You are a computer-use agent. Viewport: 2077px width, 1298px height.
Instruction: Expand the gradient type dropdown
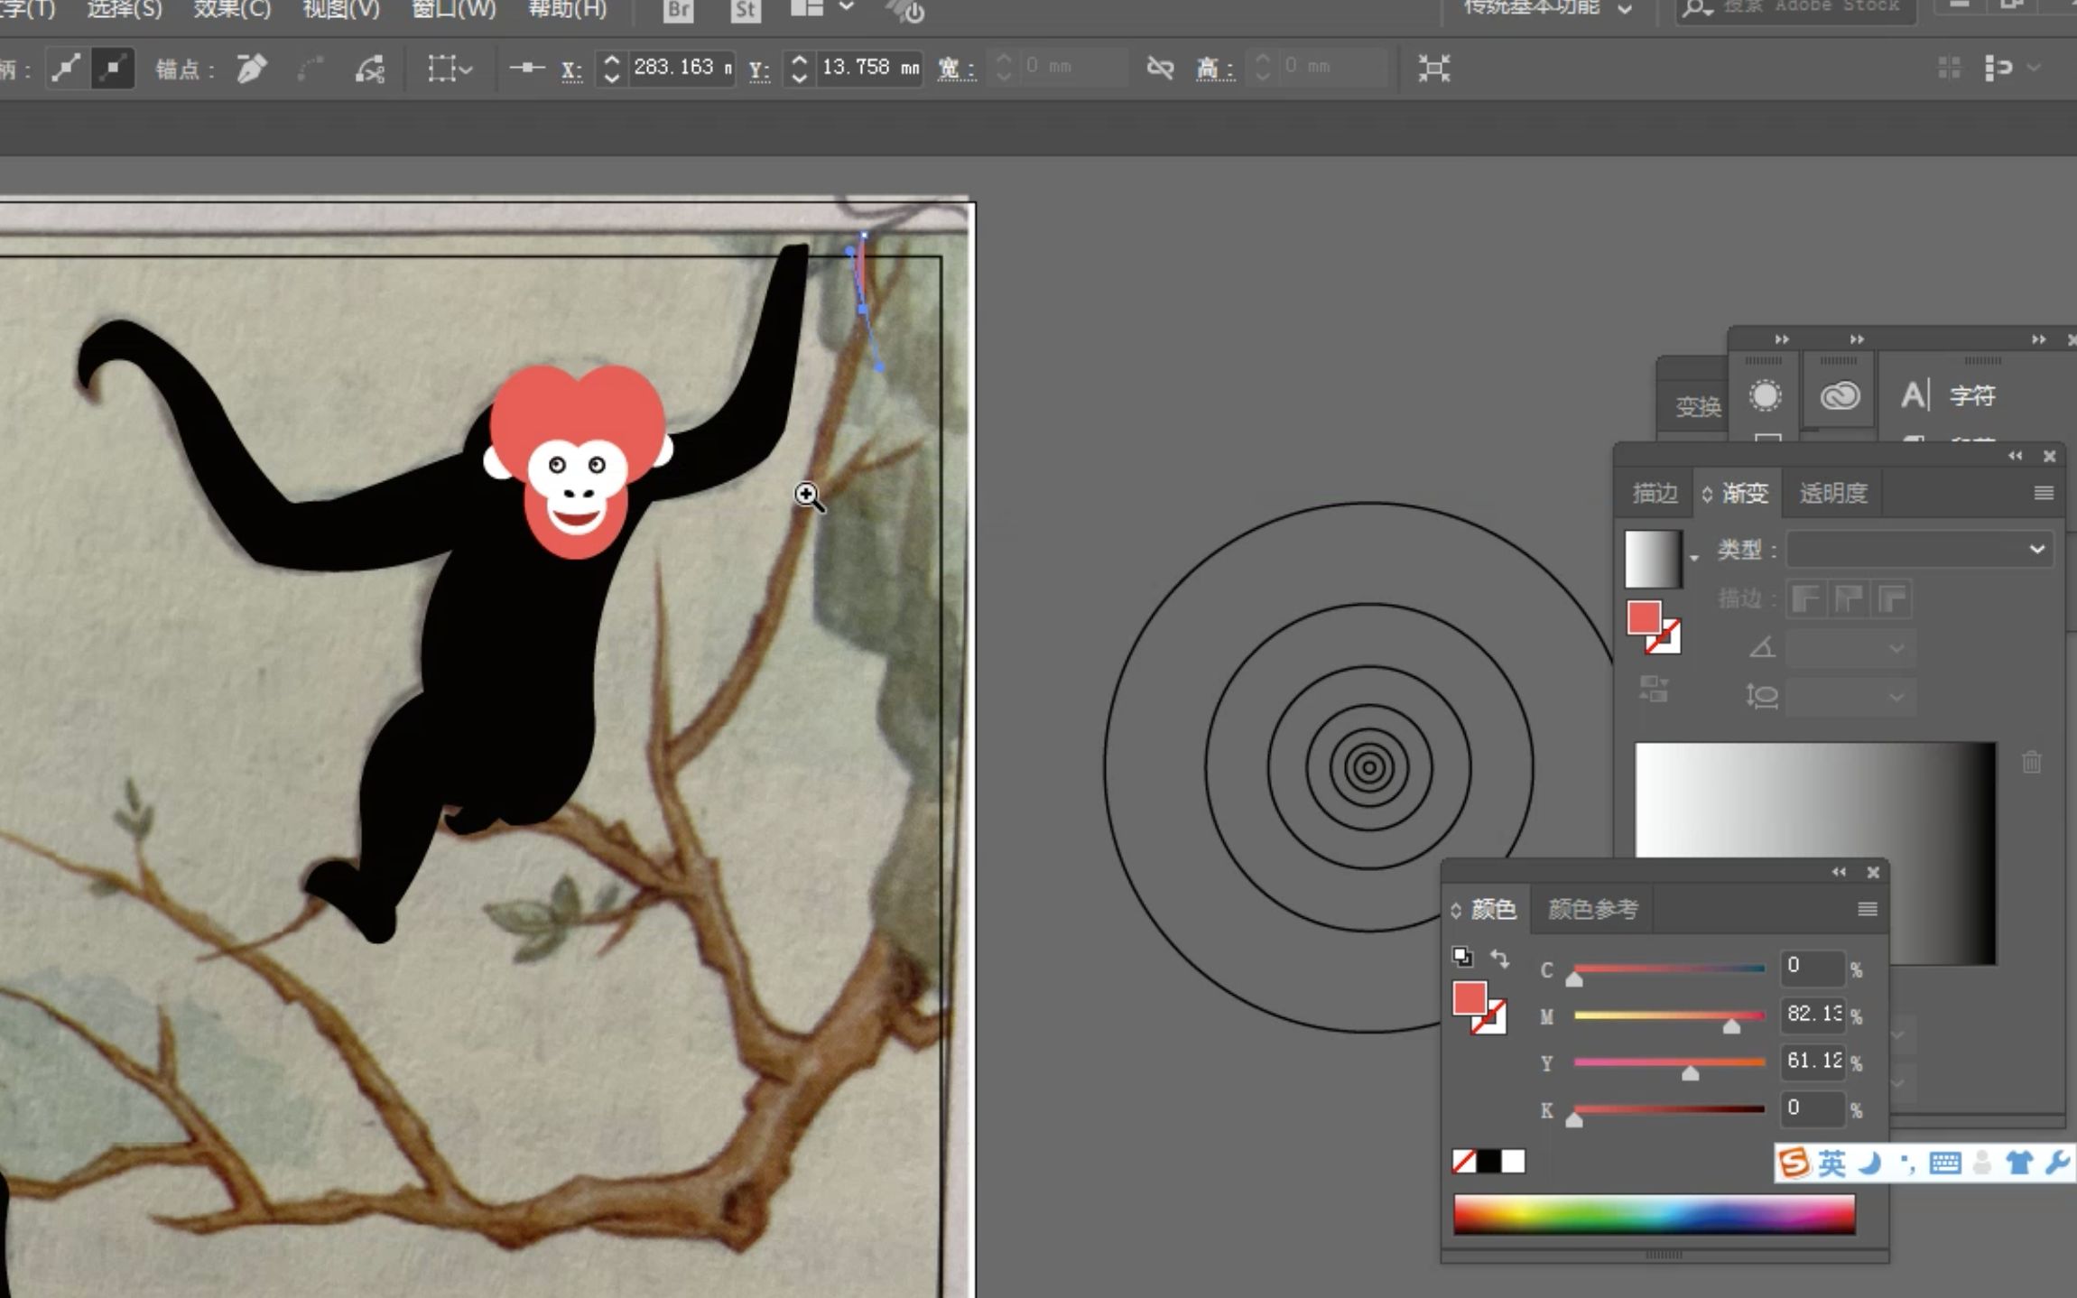pyautogui.click(x=2036, y=549)
